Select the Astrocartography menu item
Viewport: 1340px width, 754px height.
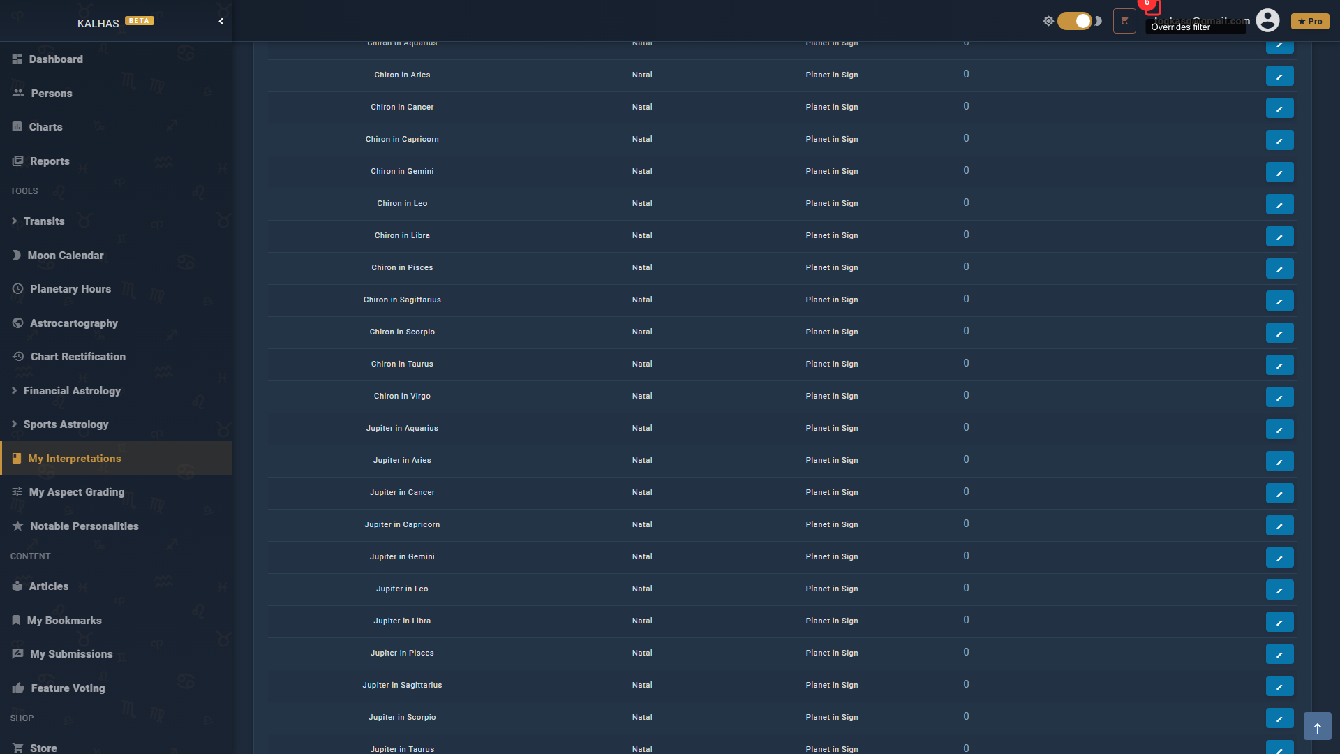tap(74, 323)
